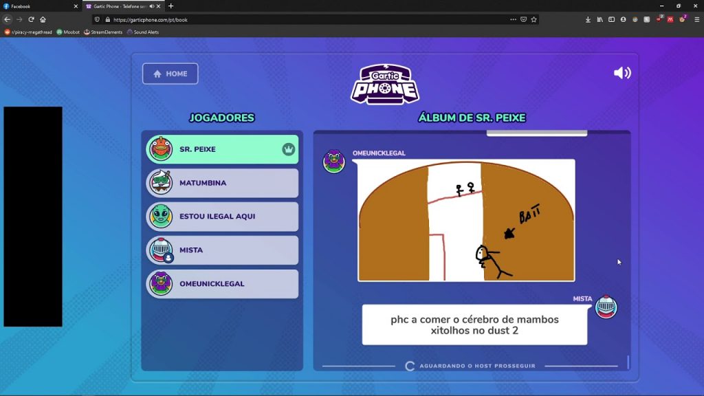The image size is (704, 396).
Task: Click MISTA's avatar next to the caption box
Action: [x=606, y=307]
